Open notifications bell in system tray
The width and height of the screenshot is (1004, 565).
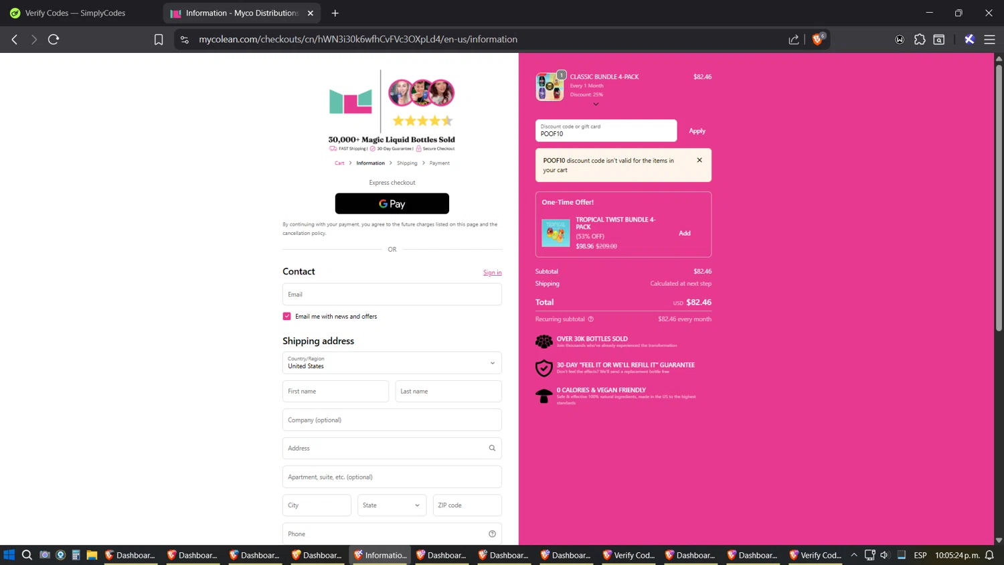[989, 555]
